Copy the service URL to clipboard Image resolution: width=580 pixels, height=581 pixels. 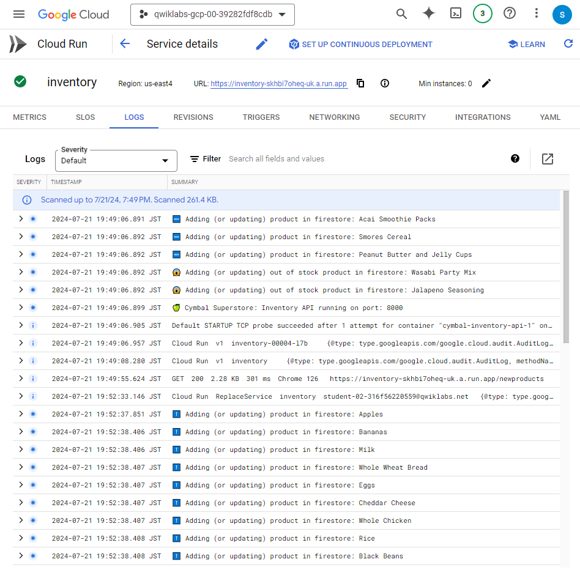click(360, 83)
